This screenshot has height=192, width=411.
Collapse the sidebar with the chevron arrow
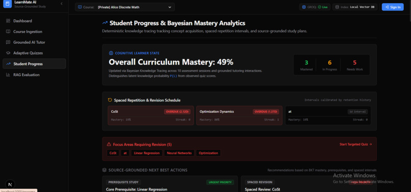[61, 4]
